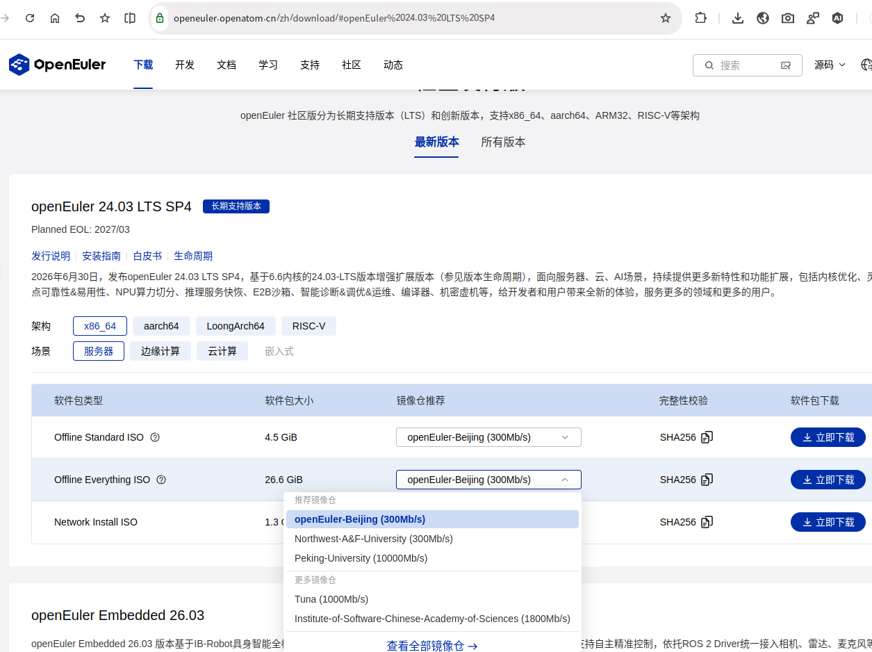
Task: Open the 发行说明 link
Action: 51,256
